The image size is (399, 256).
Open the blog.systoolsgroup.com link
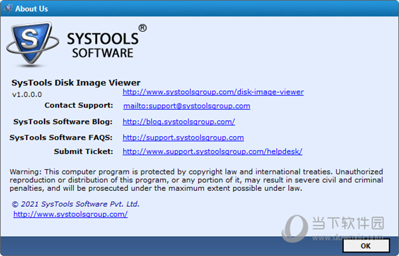coord(179,122)
